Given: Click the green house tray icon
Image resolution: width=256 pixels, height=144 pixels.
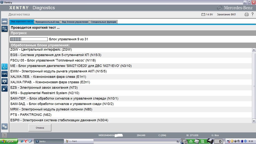Looking at the screenshot, I should click(191, 141).
